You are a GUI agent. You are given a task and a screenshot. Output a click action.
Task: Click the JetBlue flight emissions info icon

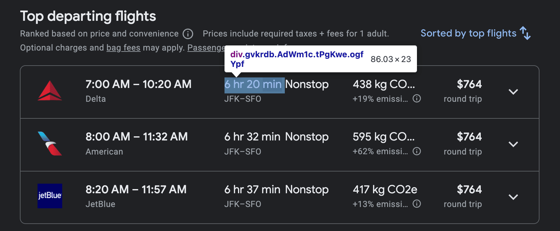pyautogui.click(x=416, y=203)
